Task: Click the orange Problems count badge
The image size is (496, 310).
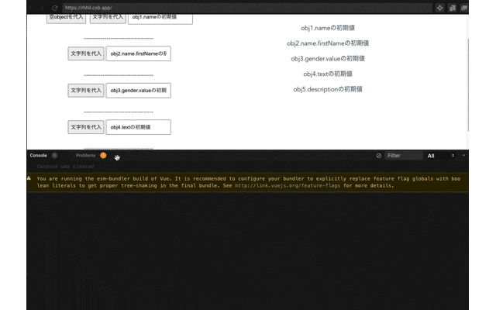Action: click(103, 155)
